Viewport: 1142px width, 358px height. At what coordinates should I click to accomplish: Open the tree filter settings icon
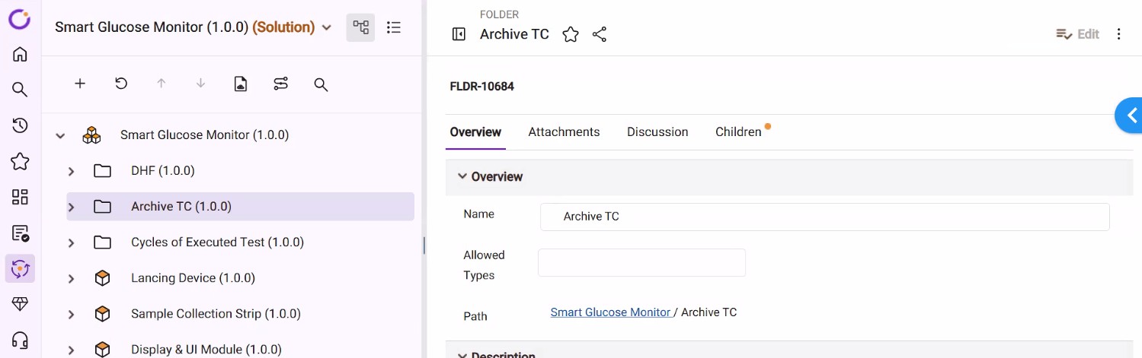click(281, 84)
